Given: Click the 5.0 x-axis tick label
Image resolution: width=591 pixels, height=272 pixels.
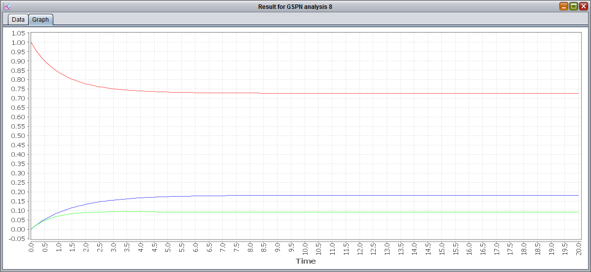Looking at the screenshot, I should coord(168,248).
